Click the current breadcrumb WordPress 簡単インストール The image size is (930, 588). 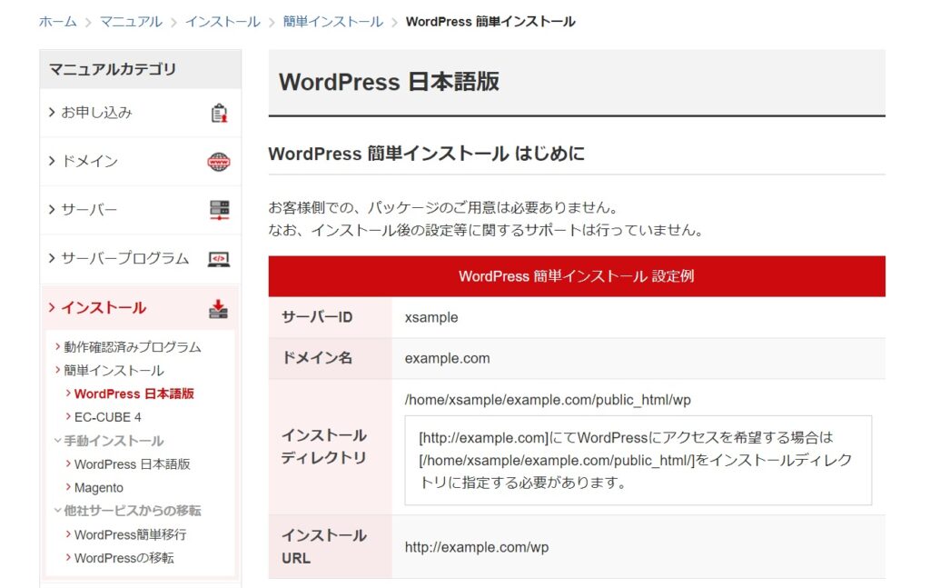pos(490,22)
